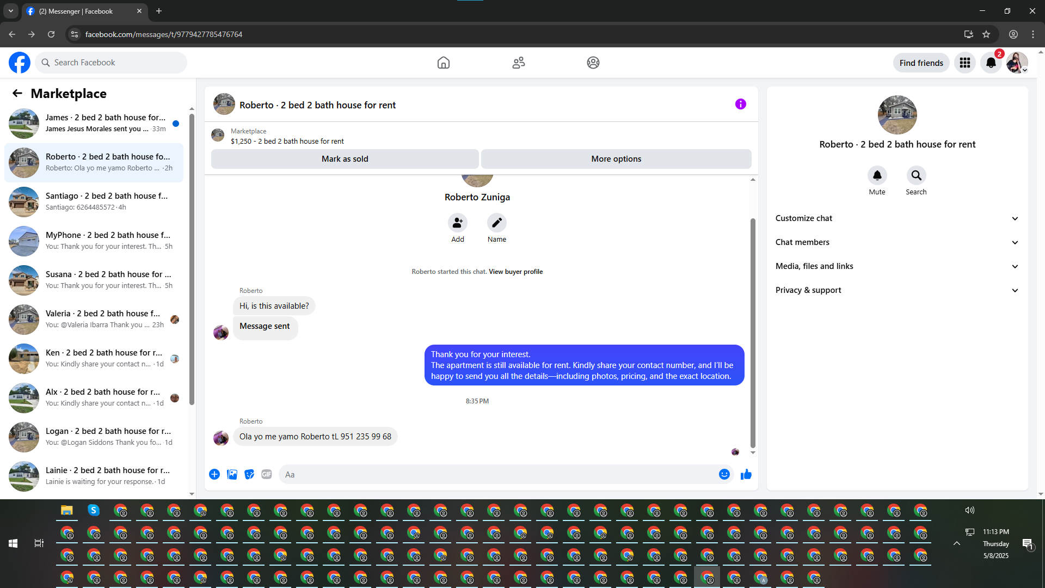Open the volume speaker control
This screenshot has height=588, width=1045.
coord(970,510)
